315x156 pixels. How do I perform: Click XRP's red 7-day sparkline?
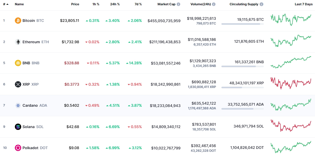pos(291,83)
